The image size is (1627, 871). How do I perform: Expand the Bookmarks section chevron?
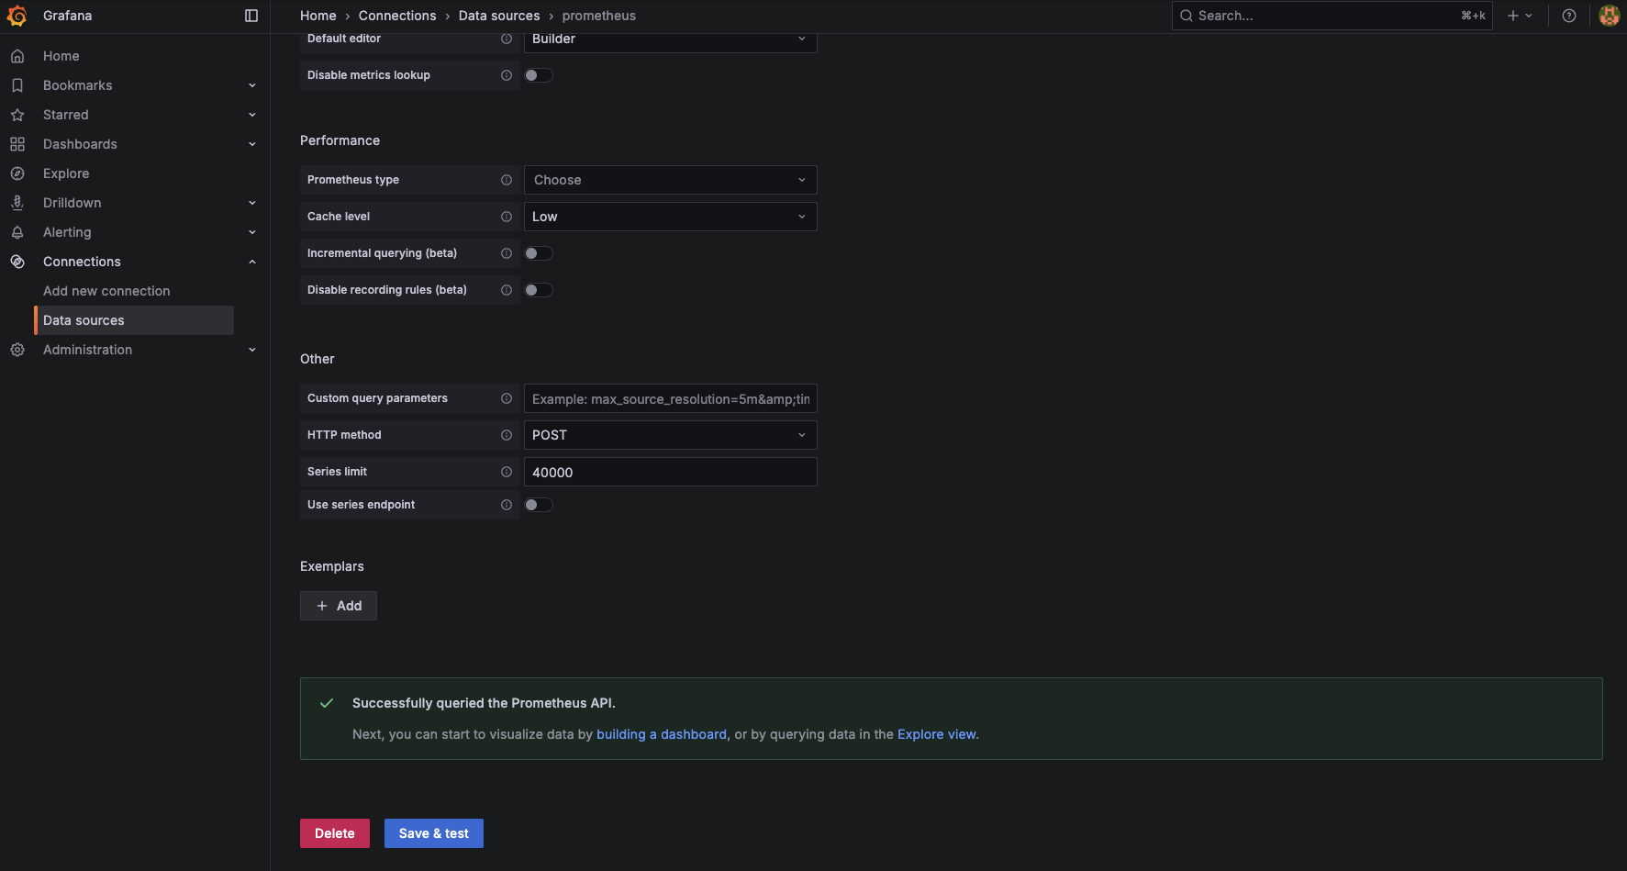point(252,85)
